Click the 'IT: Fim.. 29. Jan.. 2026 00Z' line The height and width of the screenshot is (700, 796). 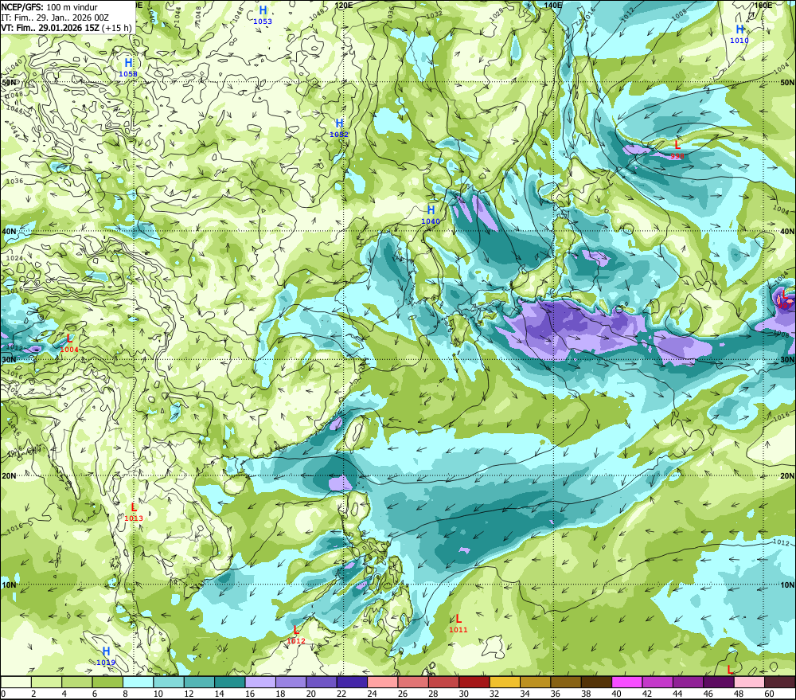(55, 18)
